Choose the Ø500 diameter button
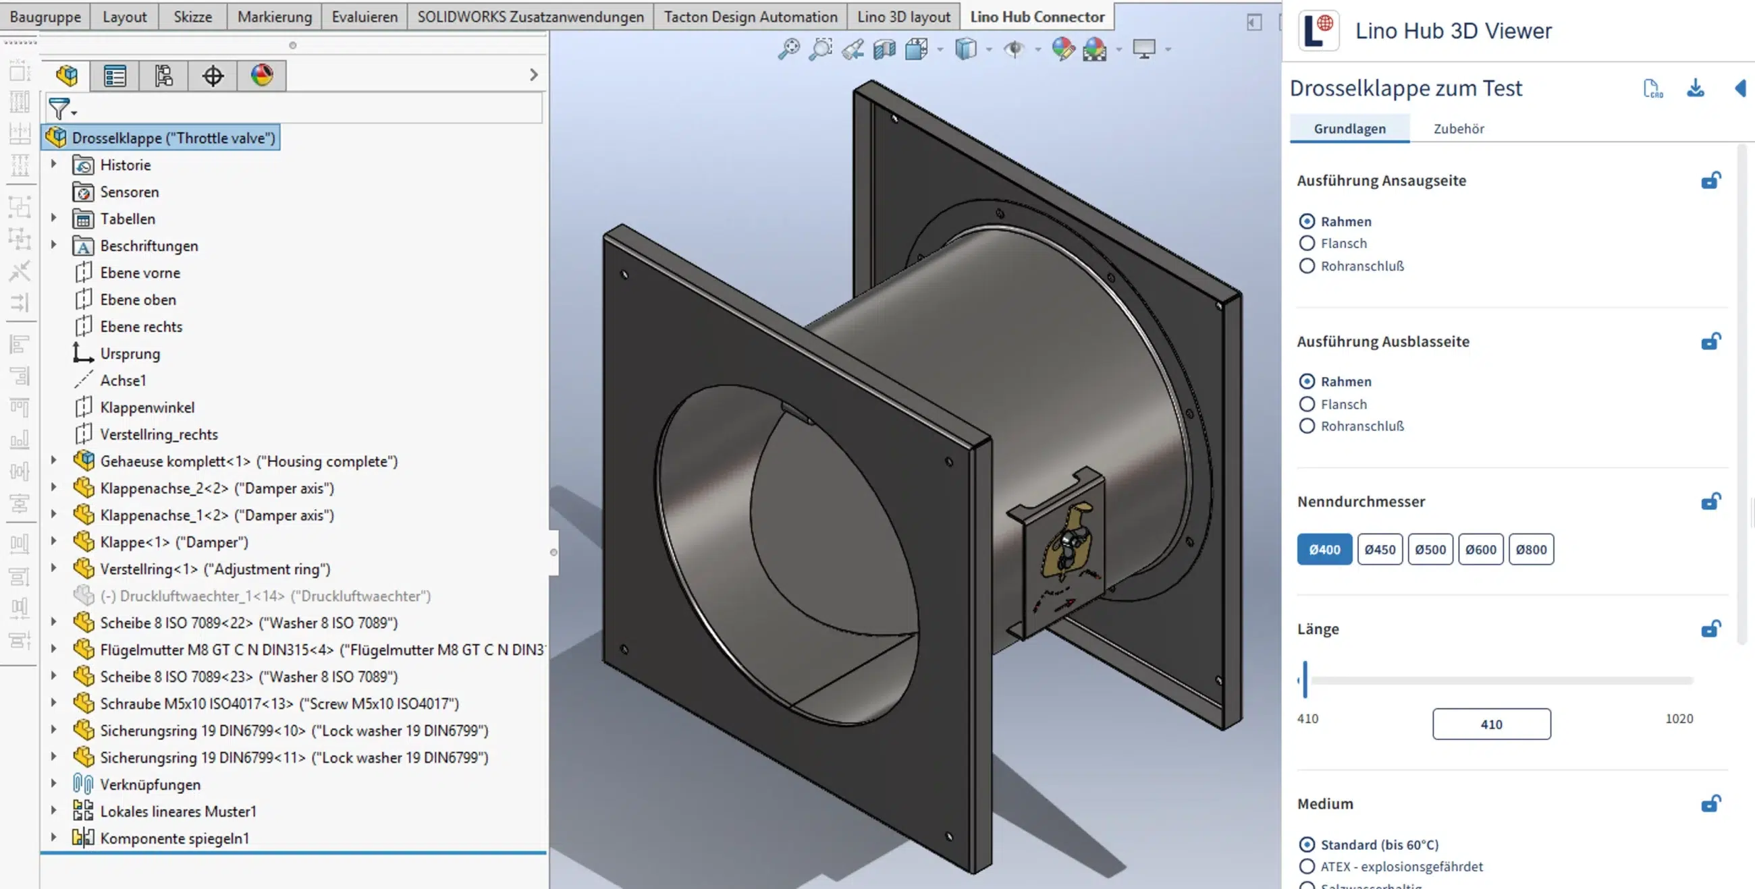This screenshot has width=1755, height=889. (x=1430, y=549)
